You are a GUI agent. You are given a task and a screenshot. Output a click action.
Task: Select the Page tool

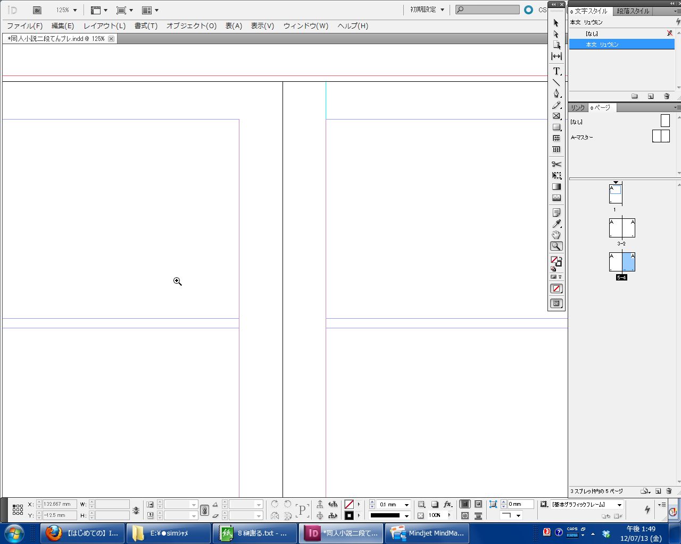pyautogui.click(x=556, y=45)
